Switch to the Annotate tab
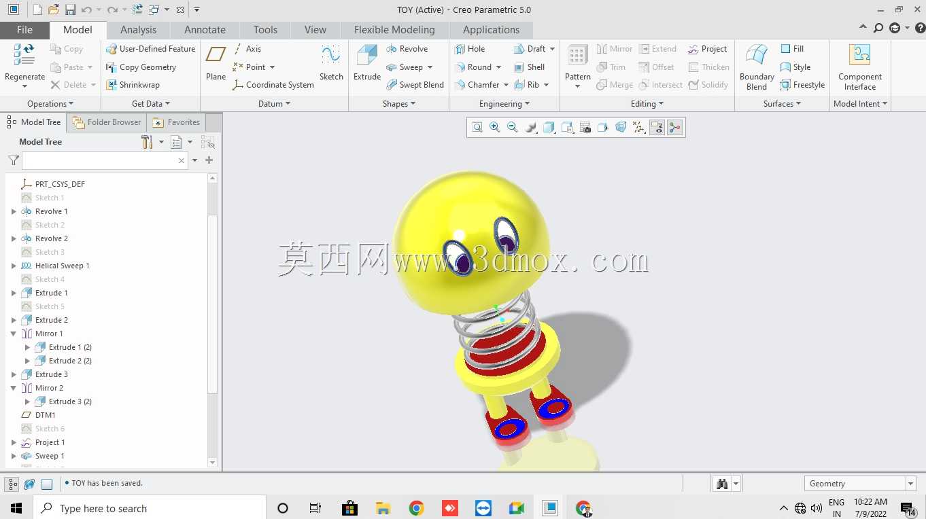Screen dimensions: 926x519 pos(205,30)
